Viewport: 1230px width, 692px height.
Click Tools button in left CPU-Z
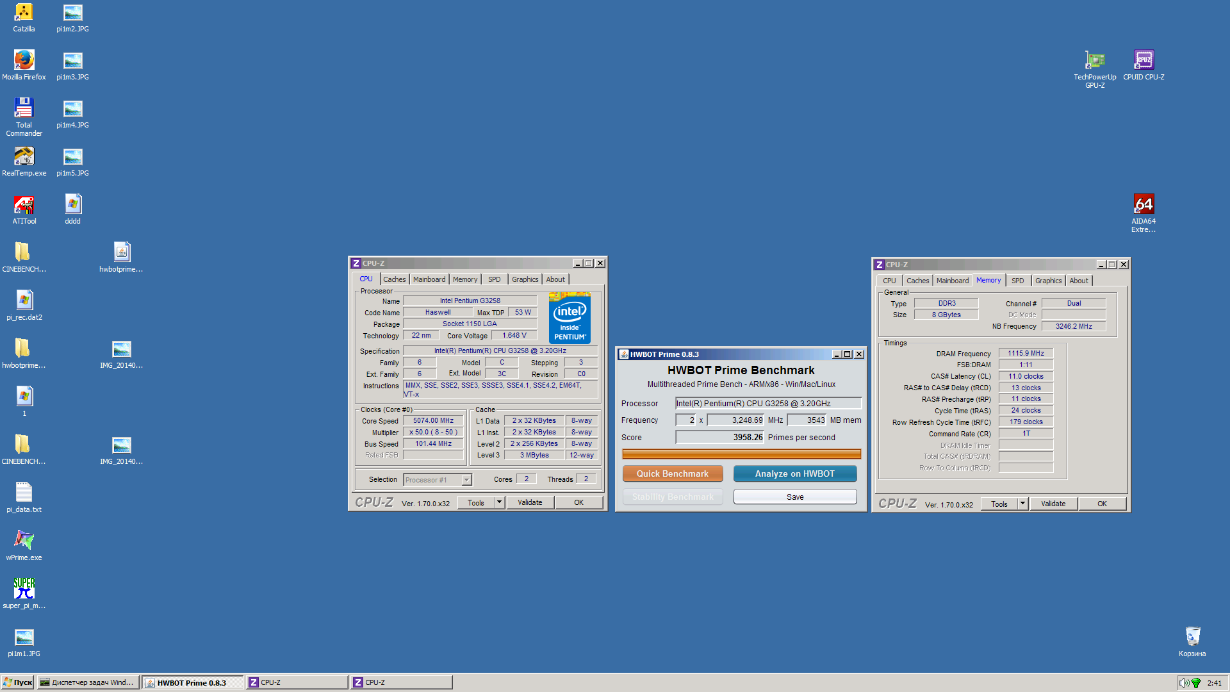click(476, 502)
